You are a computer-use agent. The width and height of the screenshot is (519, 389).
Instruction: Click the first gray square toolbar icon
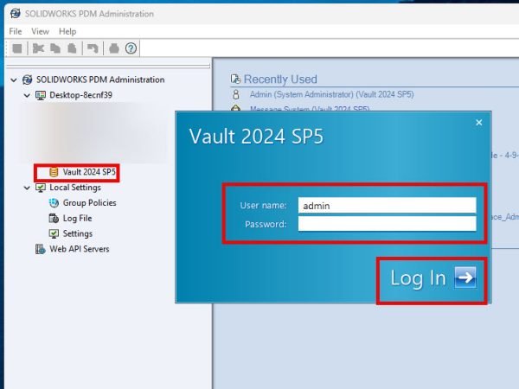tap(17, 48)
